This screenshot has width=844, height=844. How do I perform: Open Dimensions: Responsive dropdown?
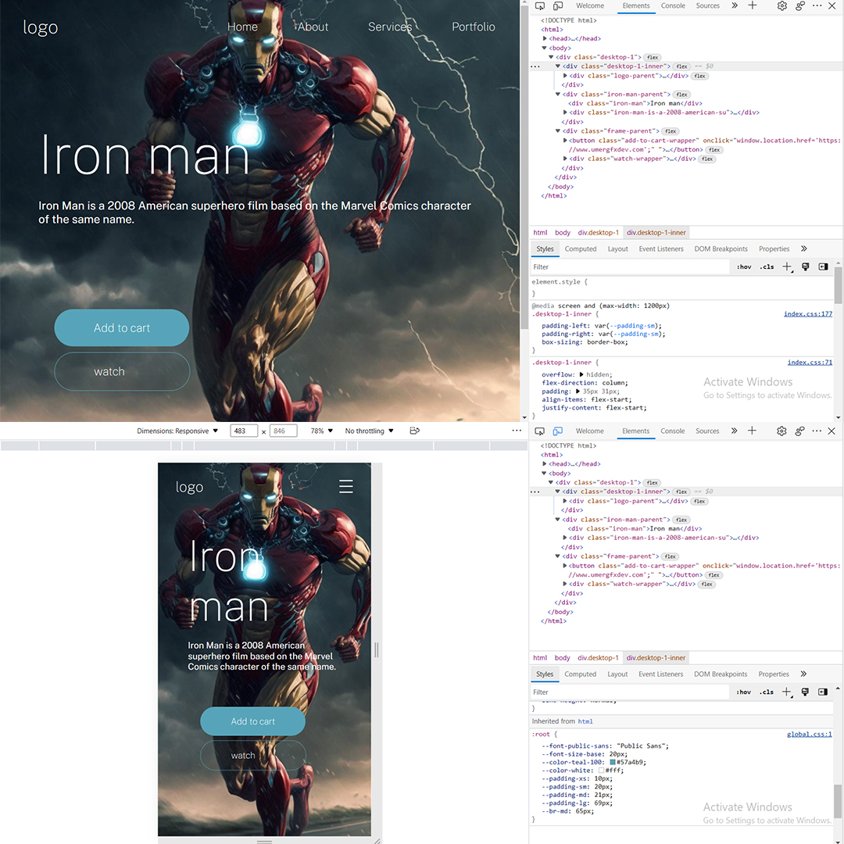coord(177,431)
